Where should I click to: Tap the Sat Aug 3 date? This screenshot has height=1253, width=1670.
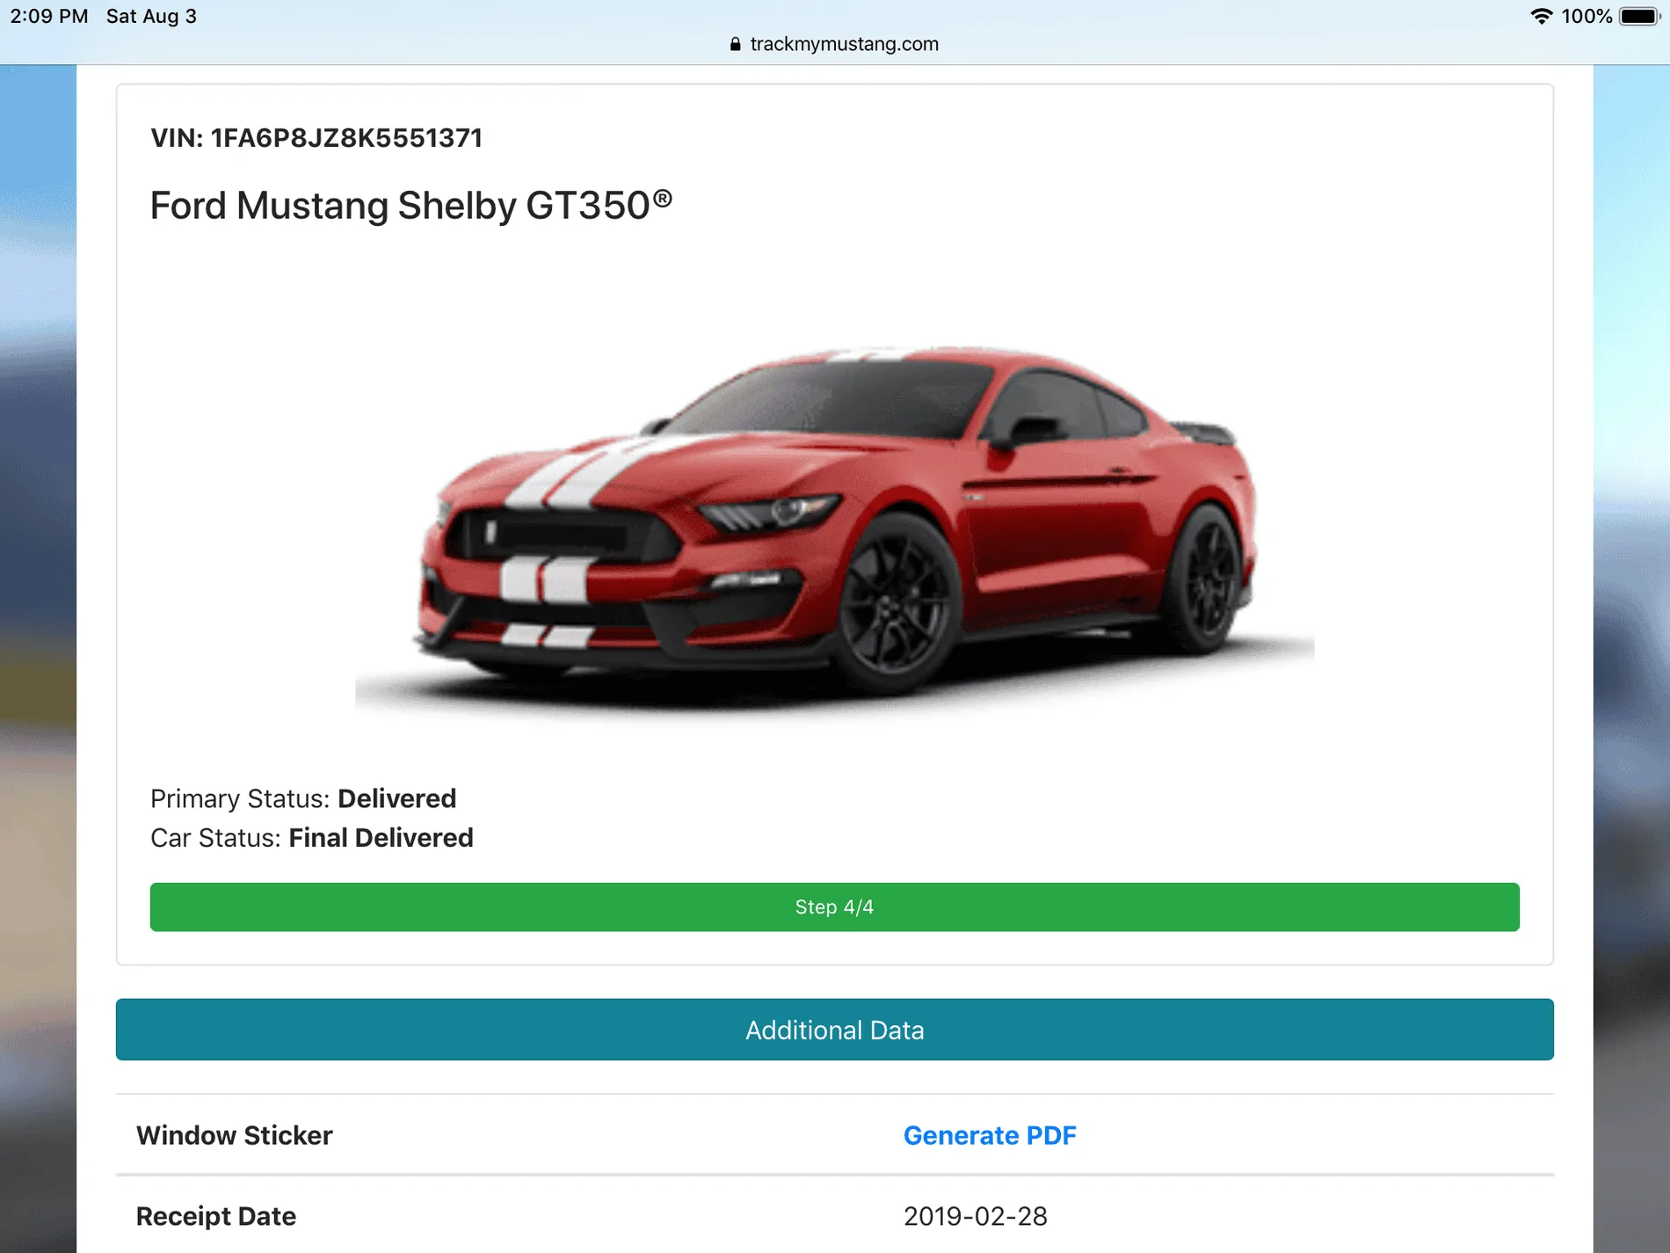[151, 17]
